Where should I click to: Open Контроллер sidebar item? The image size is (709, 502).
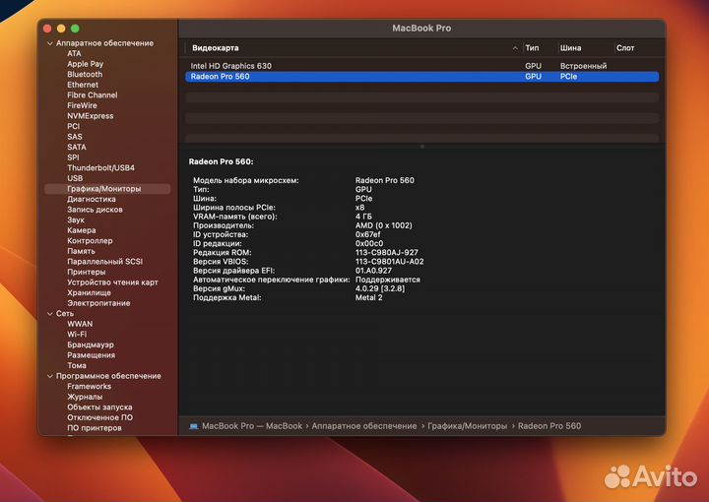90,240
